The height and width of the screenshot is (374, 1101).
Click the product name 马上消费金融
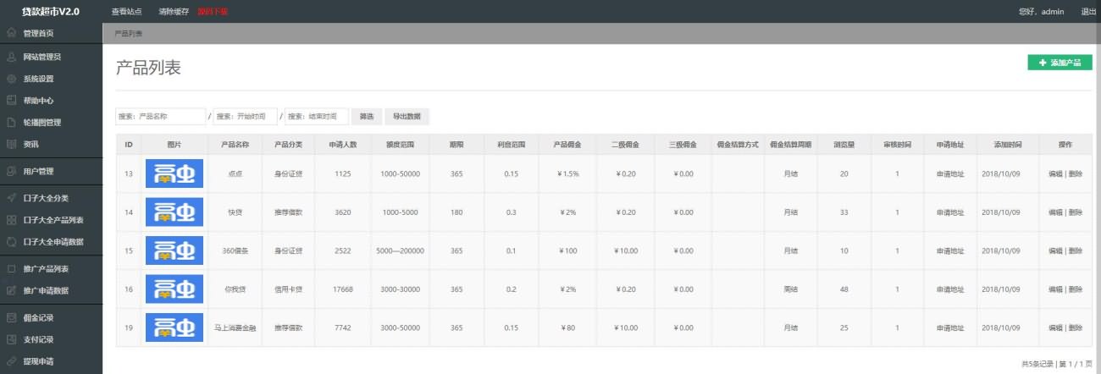point(235,327)
